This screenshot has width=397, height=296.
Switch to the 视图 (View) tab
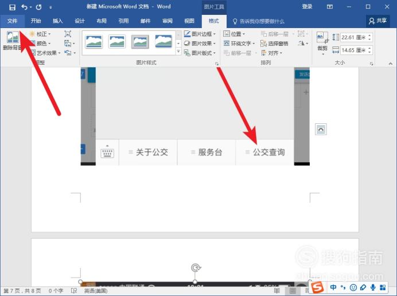pos(189,21)
